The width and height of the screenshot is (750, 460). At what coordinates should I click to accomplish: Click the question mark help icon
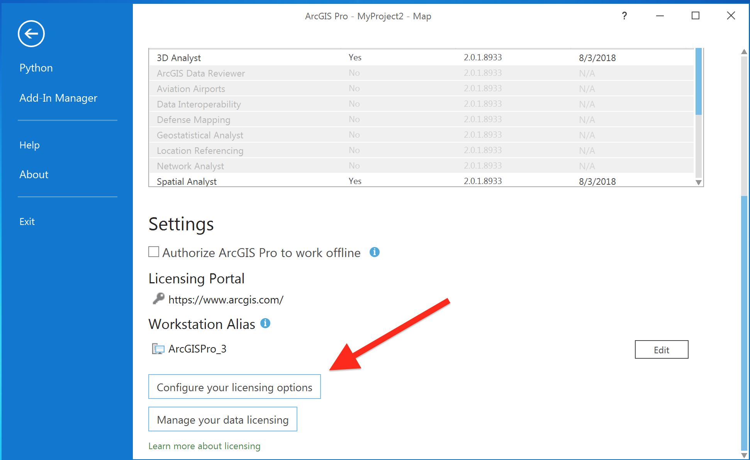pos(624,16)
